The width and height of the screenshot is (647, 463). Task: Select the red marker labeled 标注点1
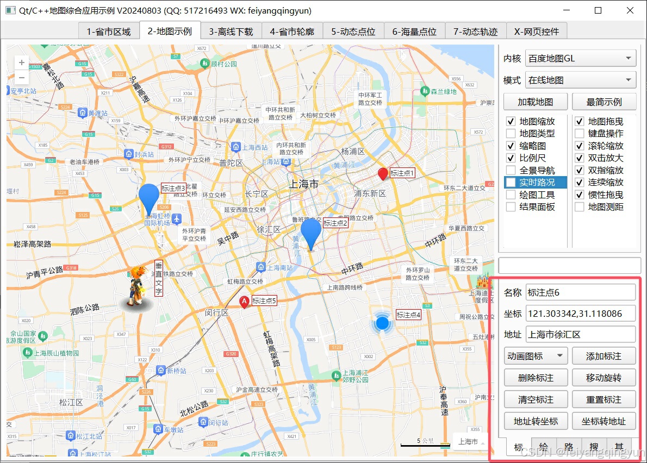(x=383, y=174)
